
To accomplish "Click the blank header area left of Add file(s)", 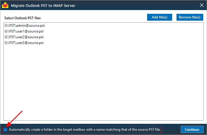I will pyautogui.click(x=94, y=17).
